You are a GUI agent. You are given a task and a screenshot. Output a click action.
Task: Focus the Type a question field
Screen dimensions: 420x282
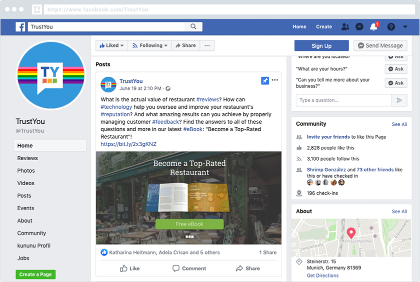(x=344, y=100)
